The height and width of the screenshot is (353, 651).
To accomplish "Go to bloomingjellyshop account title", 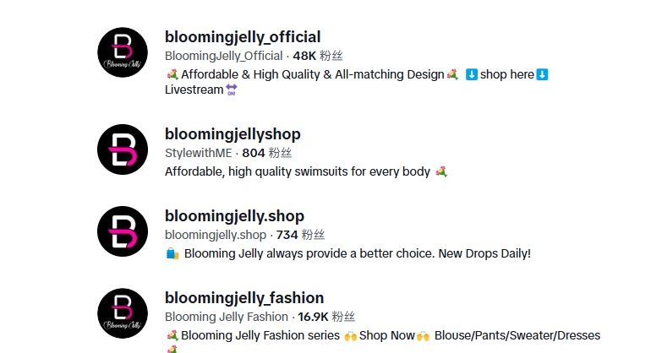I will point(232,134).
